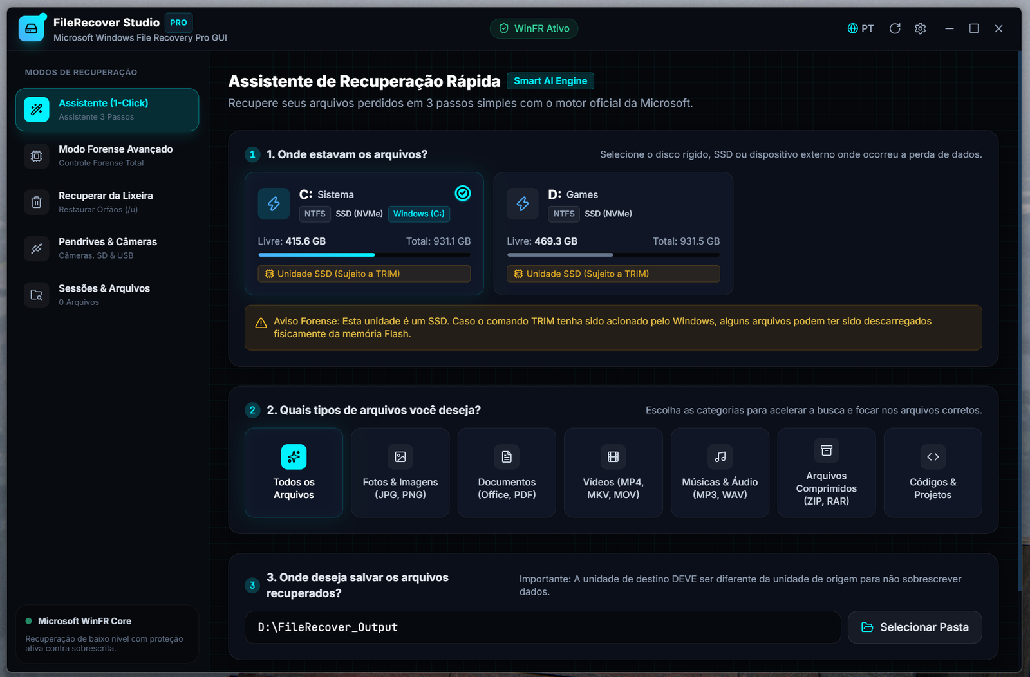
Task: Open Recuperar da Lixeira mode
Action: 107,202
